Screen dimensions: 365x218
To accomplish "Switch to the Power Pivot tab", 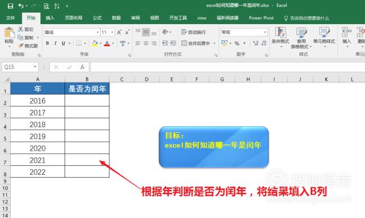I will tap(261, 18).
